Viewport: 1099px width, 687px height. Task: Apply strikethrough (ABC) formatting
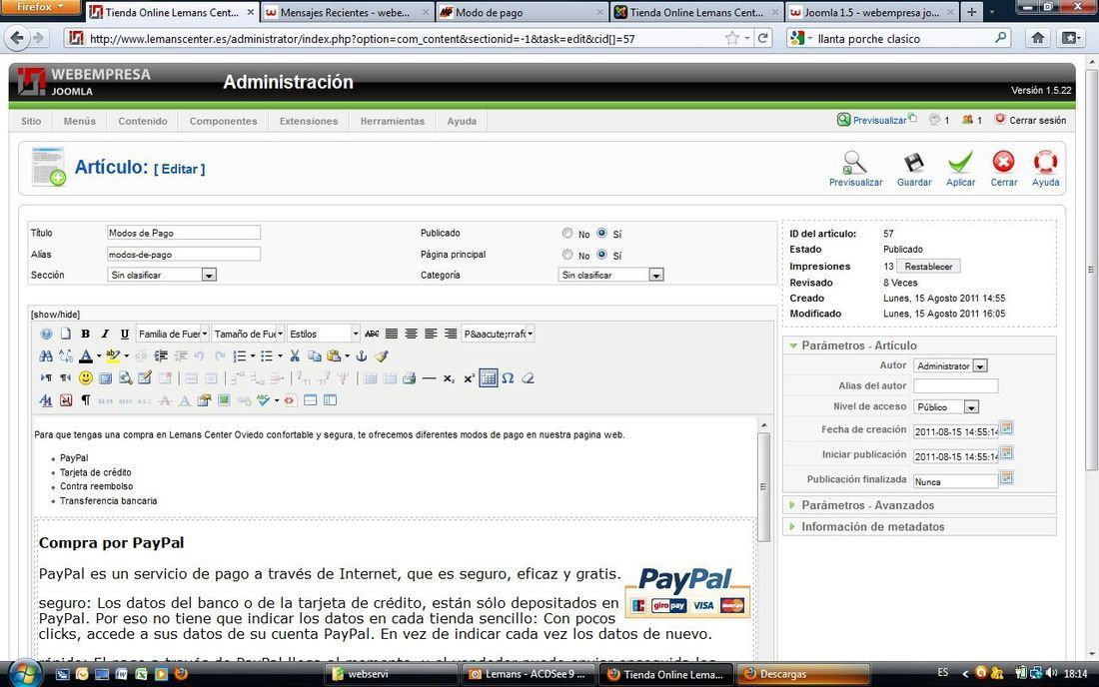coord(372,335)
